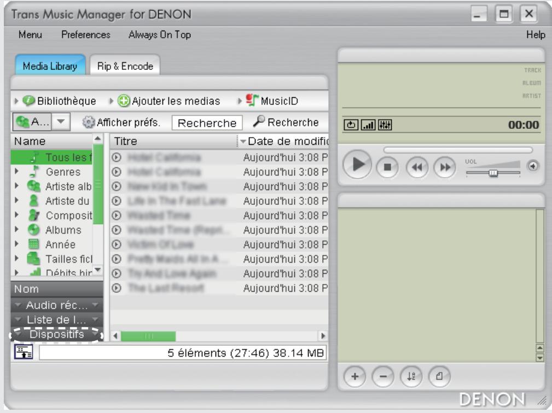Image resolution: width=552 pixels, height=413 pixels.
Task: Click the magnifier Recherche search button
Action: click(286, 122)
